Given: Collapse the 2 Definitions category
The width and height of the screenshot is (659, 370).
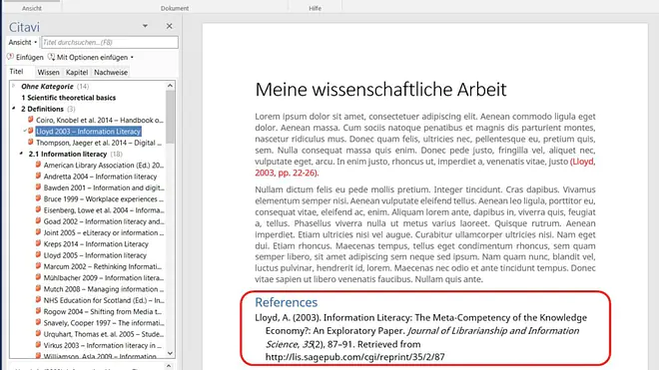Looking at the screenshot, I should point(13,109).
